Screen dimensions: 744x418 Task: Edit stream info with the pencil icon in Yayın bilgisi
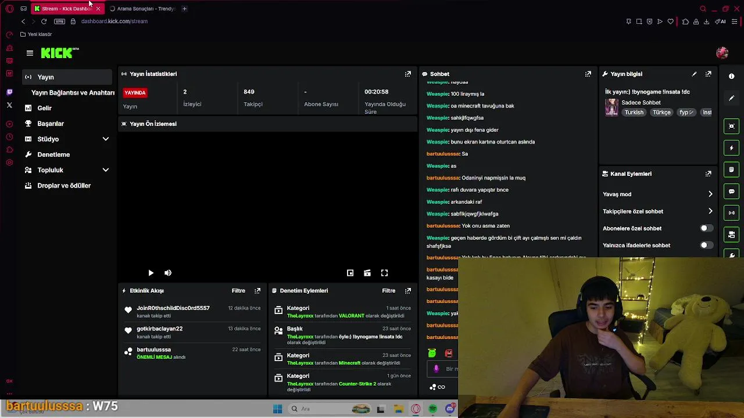coord(694,74)
